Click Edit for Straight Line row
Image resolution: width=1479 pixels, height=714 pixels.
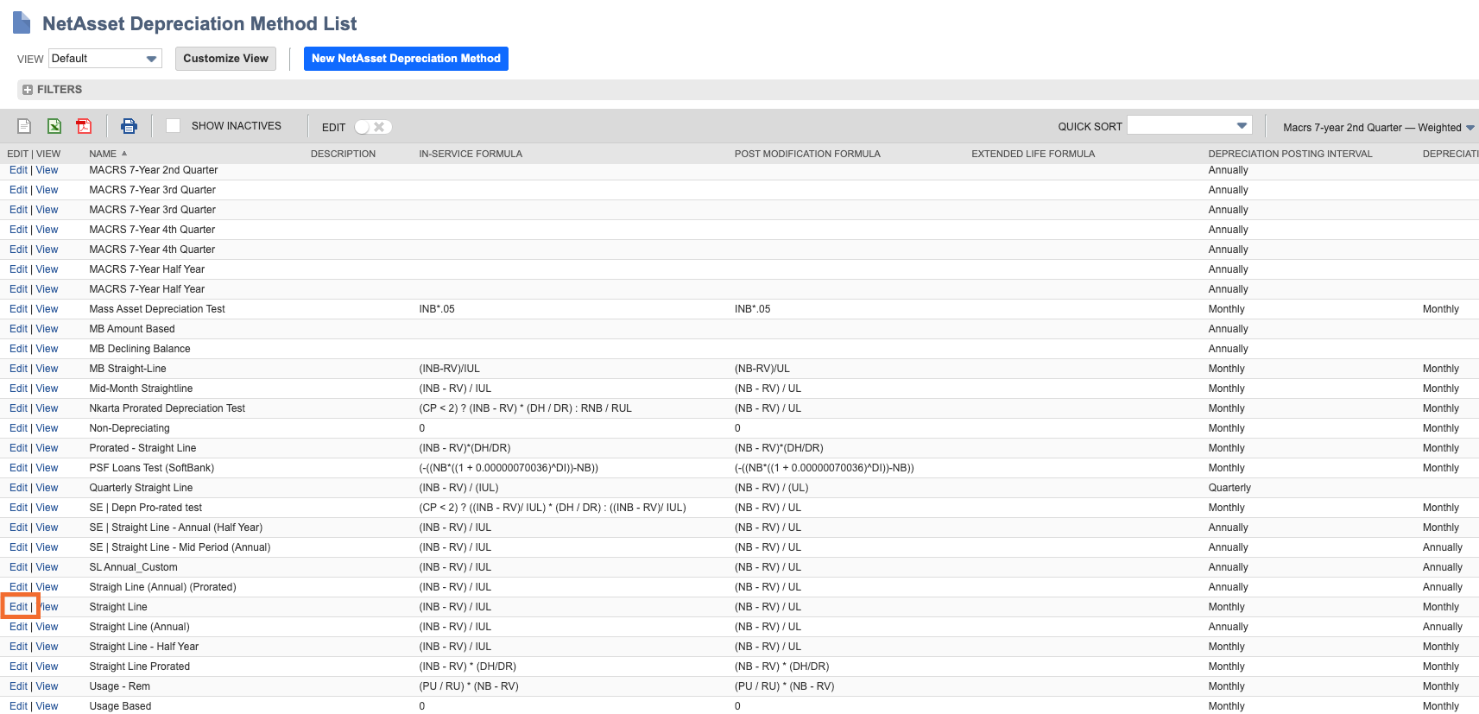point(18,607)
